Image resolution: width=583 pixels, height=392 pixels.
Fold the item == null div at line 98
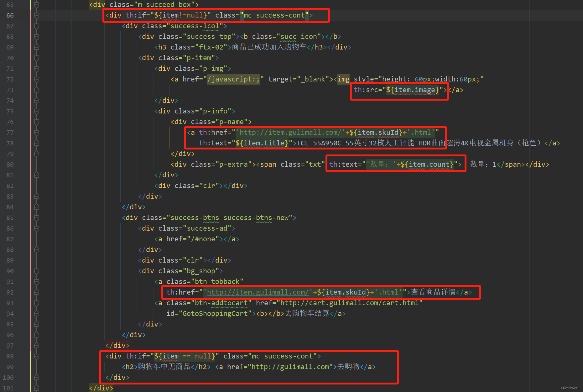pos(37,356)
